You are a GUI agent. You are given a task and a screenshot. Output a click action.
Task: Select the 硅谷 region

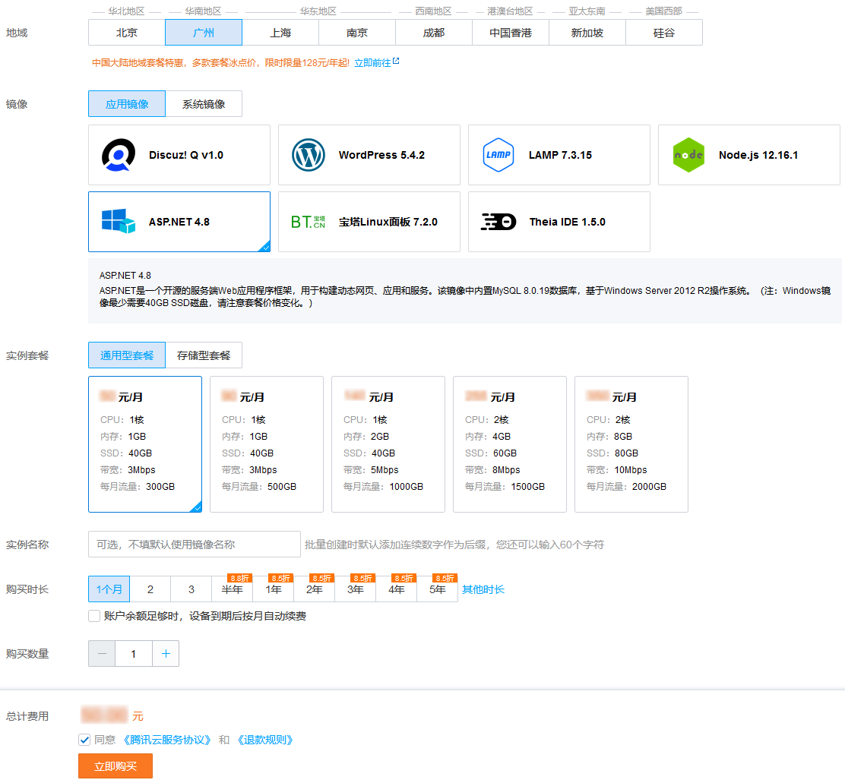click(x=664, y=33)
